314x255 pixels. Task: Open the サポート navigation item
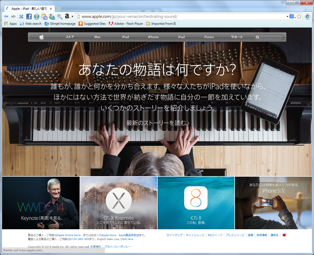[237, 37]
